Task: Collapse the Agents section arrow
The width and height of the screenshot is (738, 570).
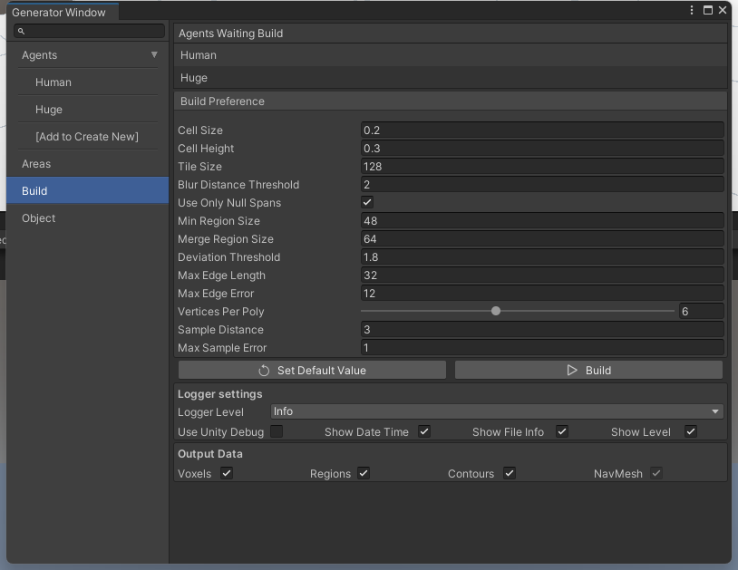Action: pos(154,54)
